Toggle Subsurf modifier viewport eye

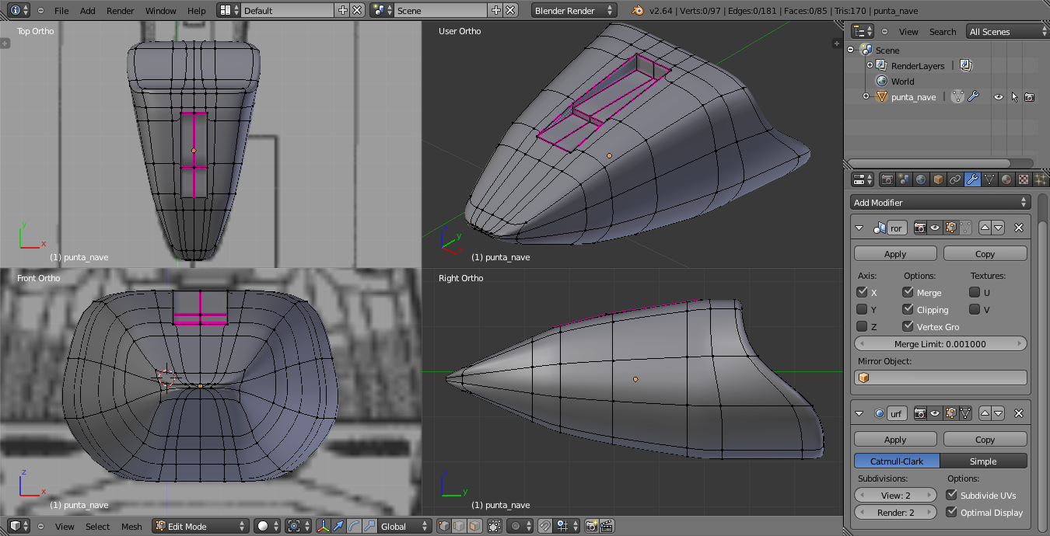pyautogui.click(x=935, y=413)
